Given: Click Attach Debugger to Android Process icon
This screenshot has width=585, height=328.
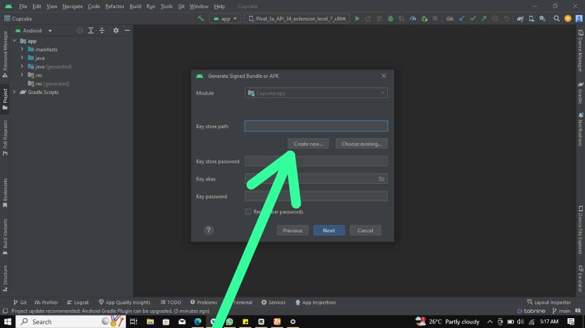Looking at the screenshot, I should pyautogui.click(x=424, y=18).
